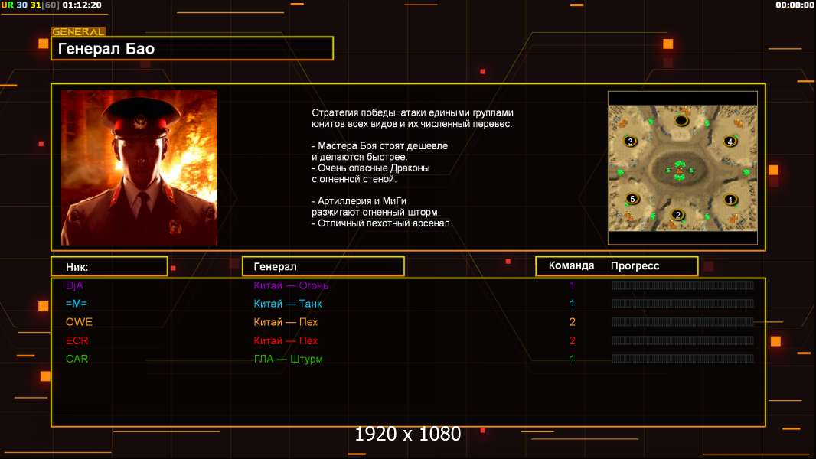
Task: Click OWE's loading progress bar
Action: tap(683, 322)
